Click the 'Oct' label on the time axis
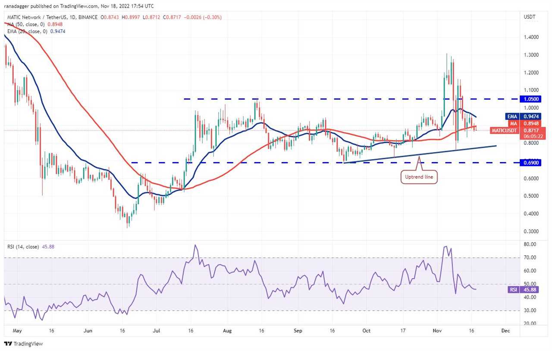552x351 pixels. click(x=367, y=331)
